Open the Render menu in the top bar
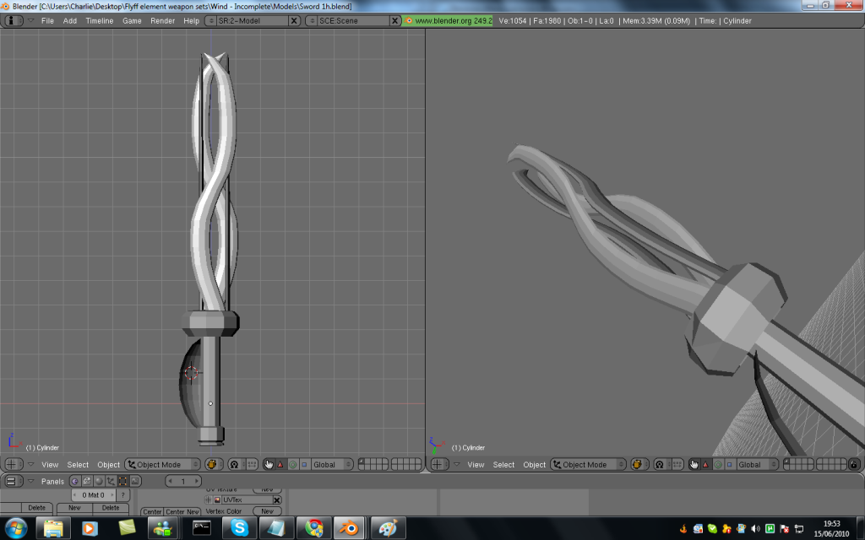This screenshot has width=865, height=540. pyautogui.click(x=162, y=20)
